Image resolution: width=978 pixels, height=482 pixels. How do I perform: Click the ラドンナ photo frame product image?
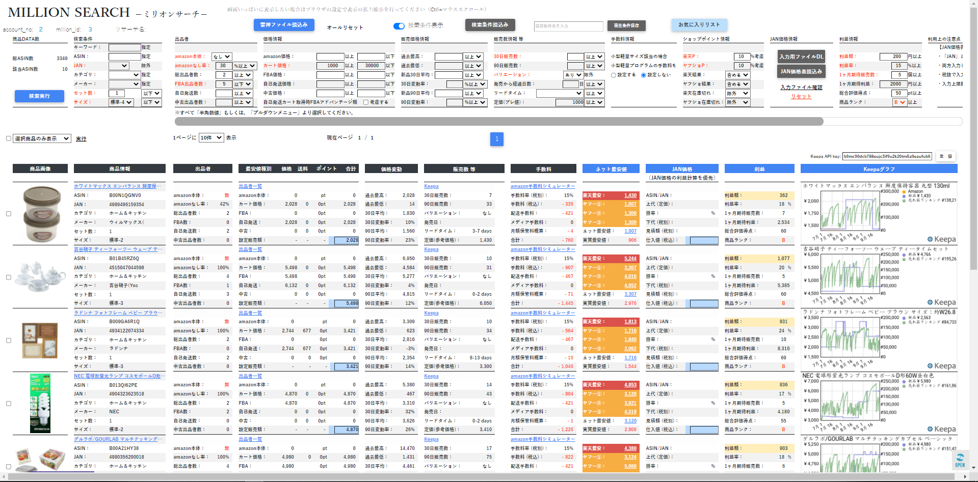pyautogui.click(x=40, y=341)
